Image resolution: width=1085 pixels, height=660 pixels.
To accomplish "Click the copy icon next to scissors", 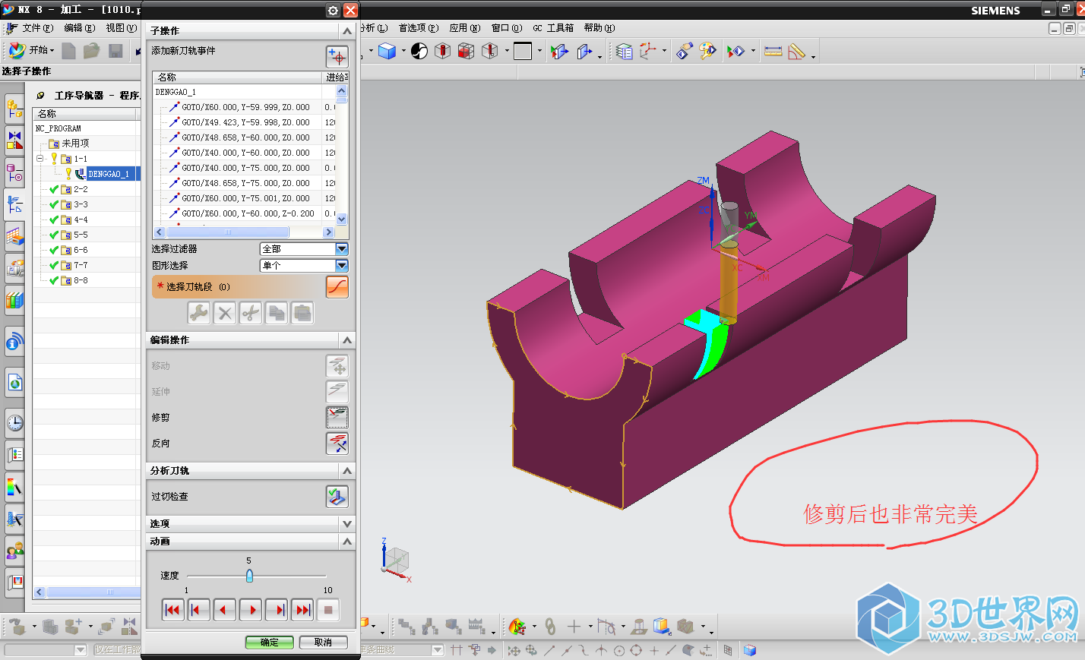I will click(x=277, y=313).
